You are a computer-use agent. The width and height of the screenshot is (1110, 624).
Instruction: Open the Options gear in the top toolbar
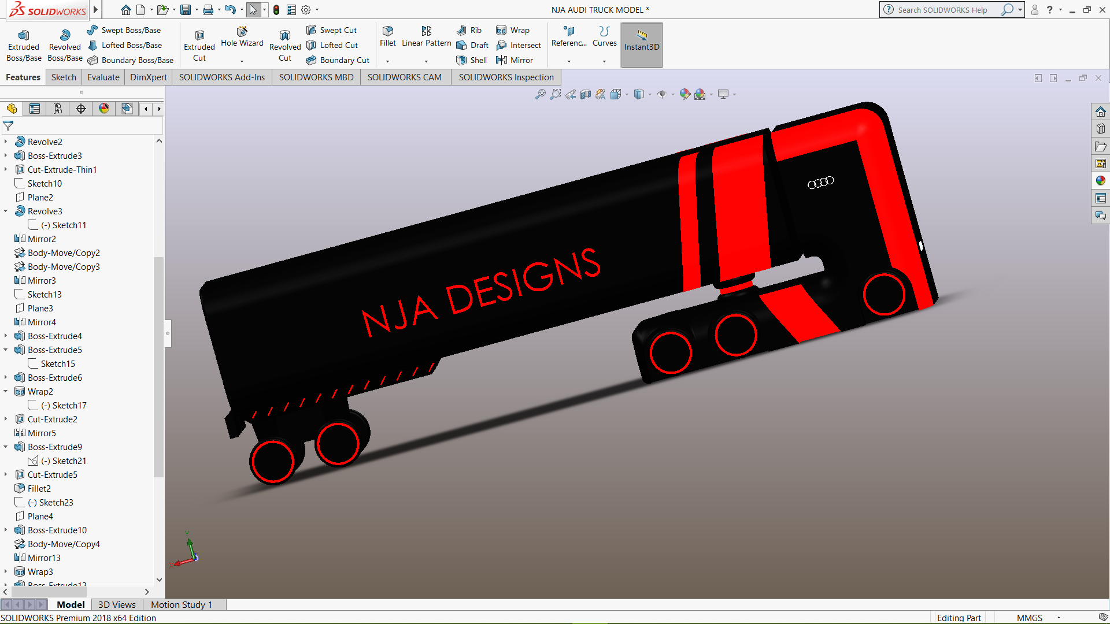click(306, 10)
